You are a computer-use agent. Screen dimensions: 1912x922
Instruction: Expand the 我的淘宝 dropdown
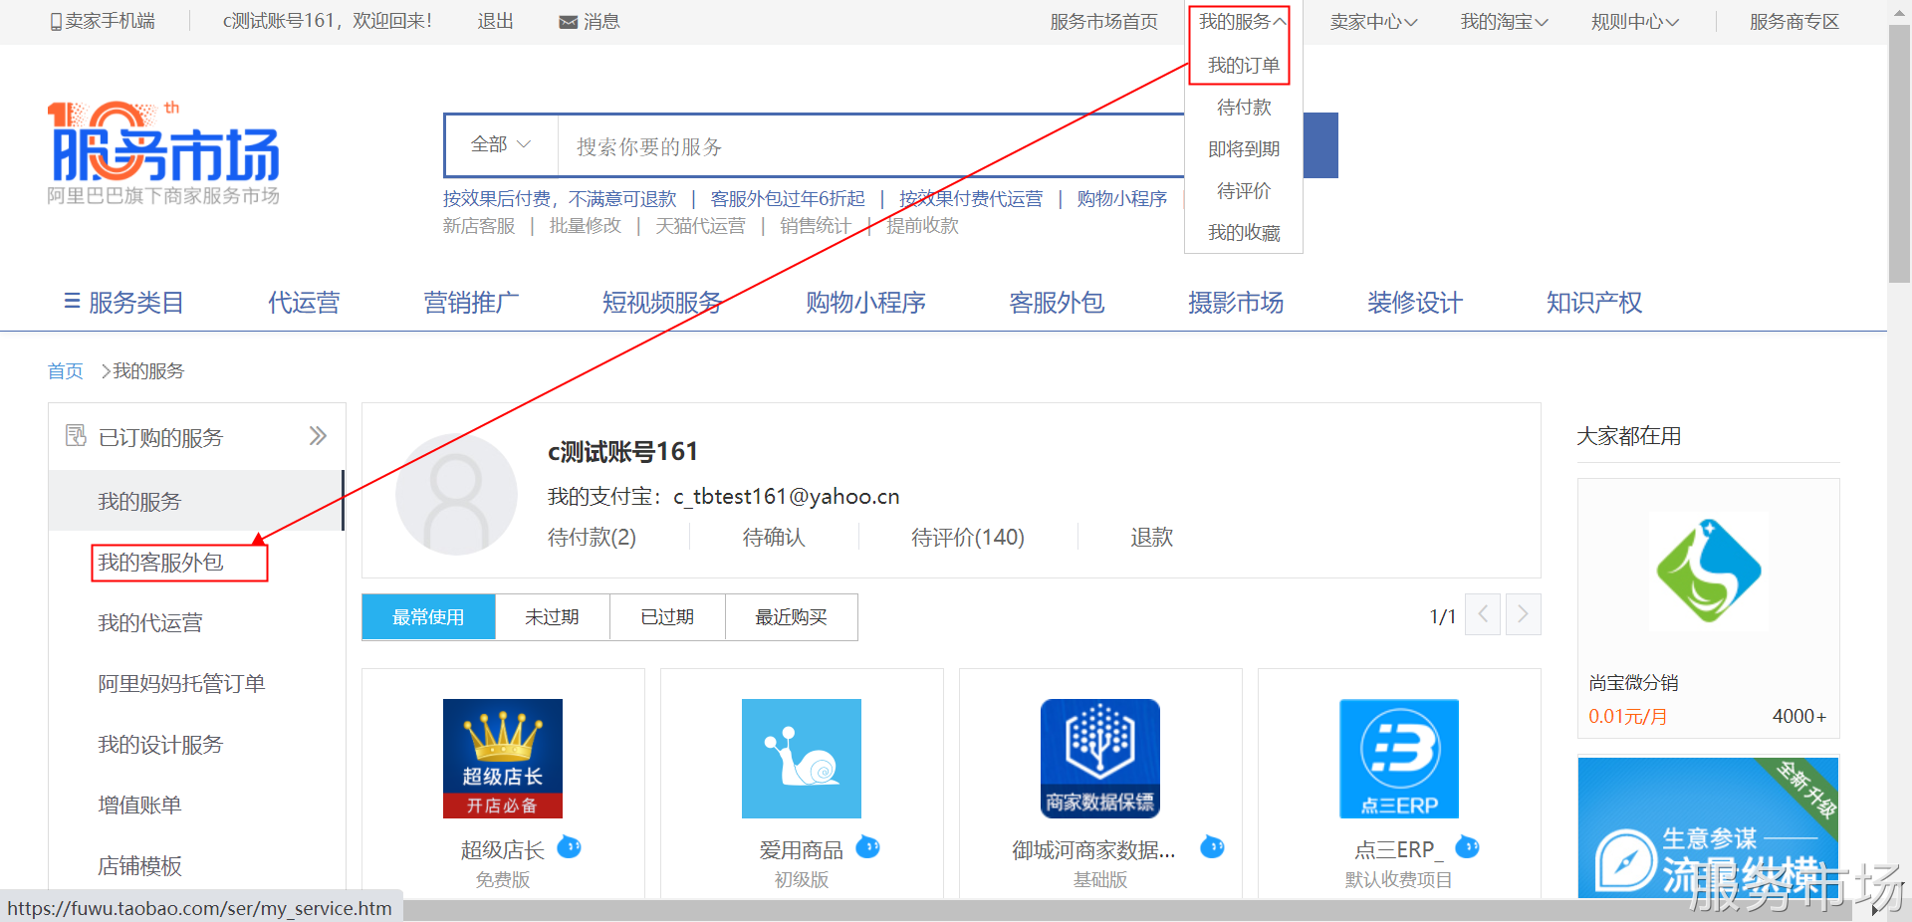pyautogui.click(x=1504, y=22)
